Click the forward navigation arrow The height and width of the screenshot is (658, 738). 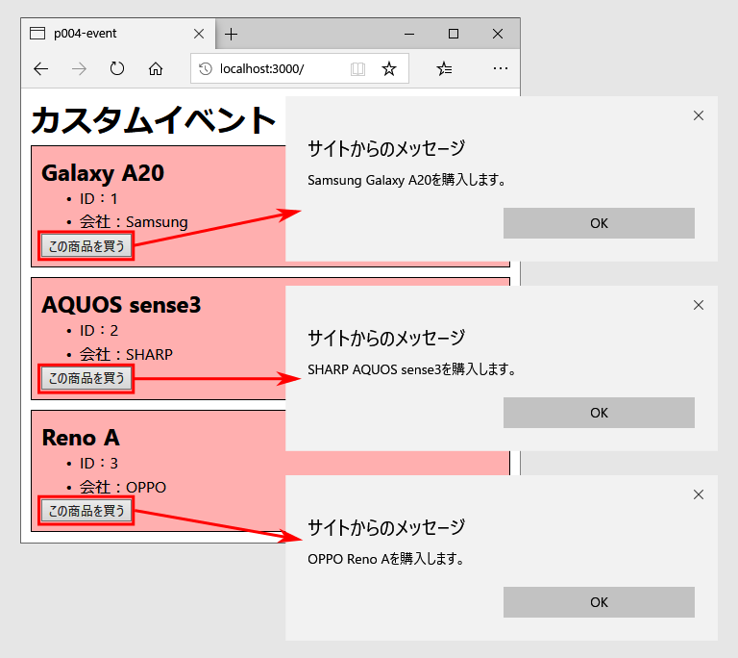79,69
